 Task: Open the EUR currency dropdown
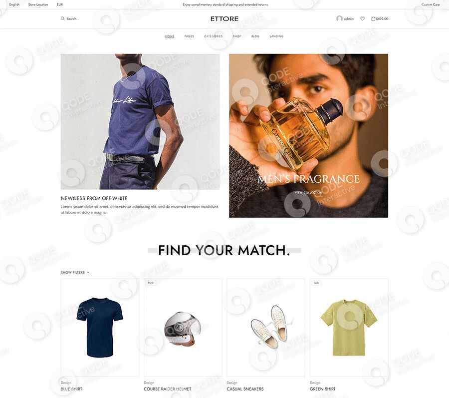[x=59, y=4]
